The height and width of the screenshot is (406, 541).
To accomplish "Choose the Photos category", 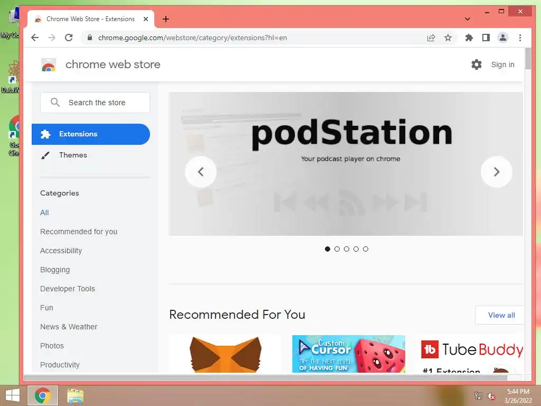I will [x=52, y=346].
